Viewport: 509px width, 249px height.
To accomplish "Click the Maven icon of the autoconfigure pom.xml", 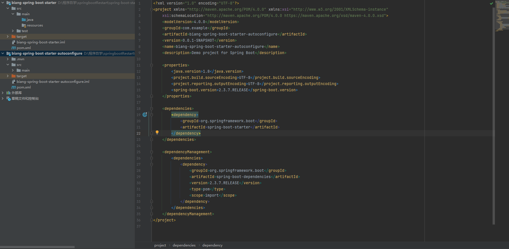I will 14,87.
